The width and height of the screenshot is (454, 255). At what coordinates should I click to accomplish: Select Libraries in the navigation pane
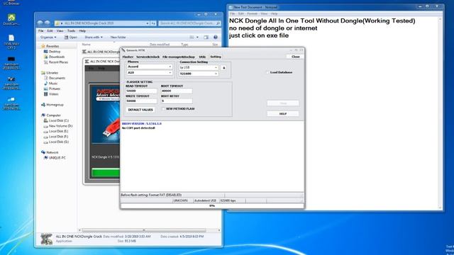coord(52,73)
